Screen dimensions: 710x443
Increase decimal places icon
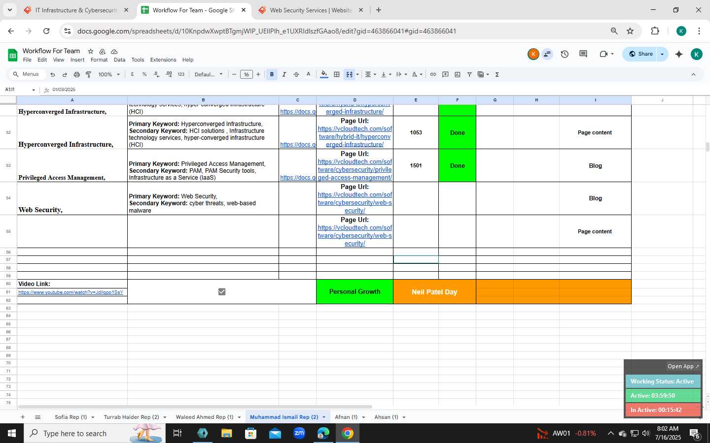click(169, 74)
